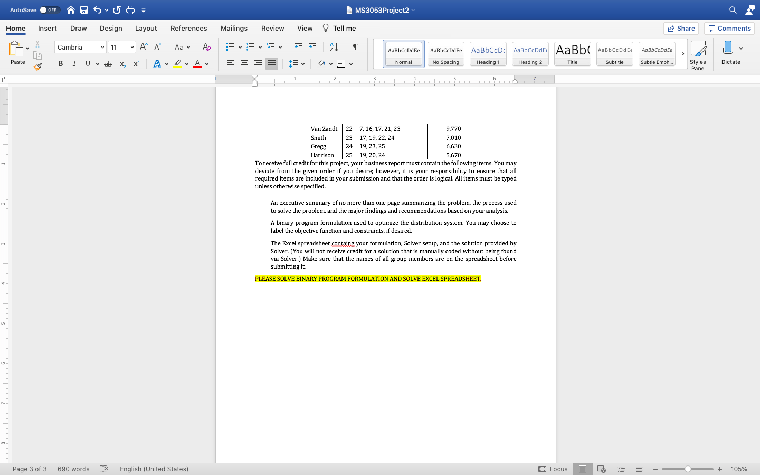Sort the selected text alphabetically
This screenshot has height=475, width=760.
pos(334,47)
